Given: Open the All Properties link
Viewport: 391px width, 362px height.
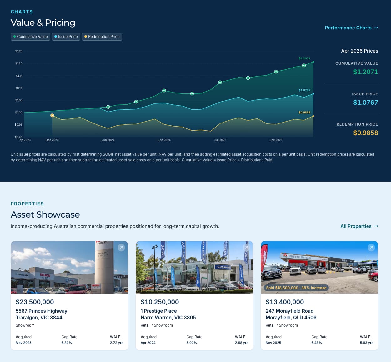Looking at the screenshot, I should point(359,226).
